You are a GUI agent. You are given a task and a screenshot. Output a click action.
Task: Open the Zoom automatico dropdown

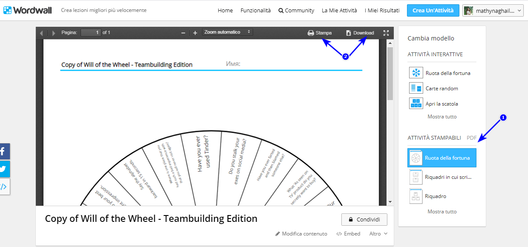click(x=227, y=32)
